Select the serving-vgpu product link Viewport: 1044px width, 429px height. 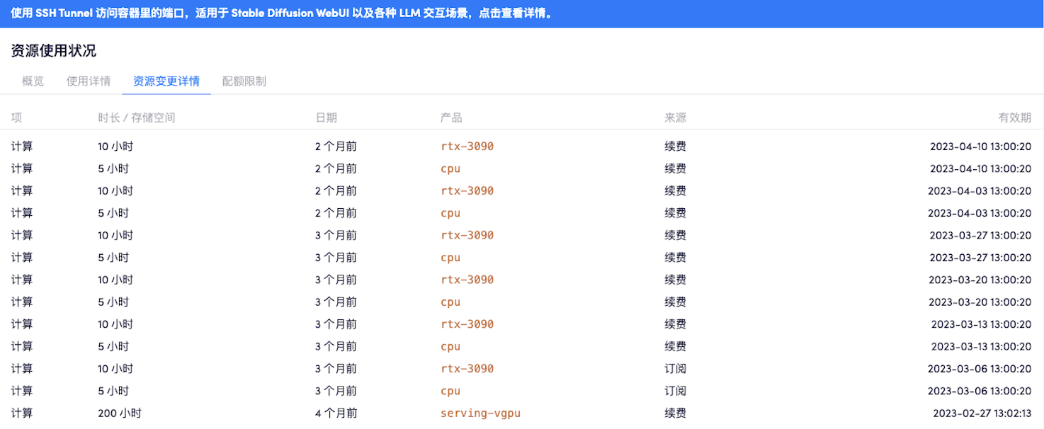(480, 413)
